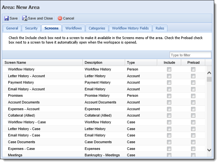Select the Promises screen name
Screen dimensions: 219x164
(x=15, y=95)
